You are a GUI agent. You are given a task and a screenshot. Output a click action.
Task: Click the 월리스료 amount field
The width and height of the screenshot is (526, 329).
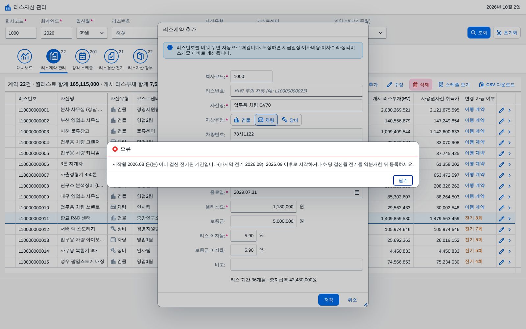coord(264,207)
